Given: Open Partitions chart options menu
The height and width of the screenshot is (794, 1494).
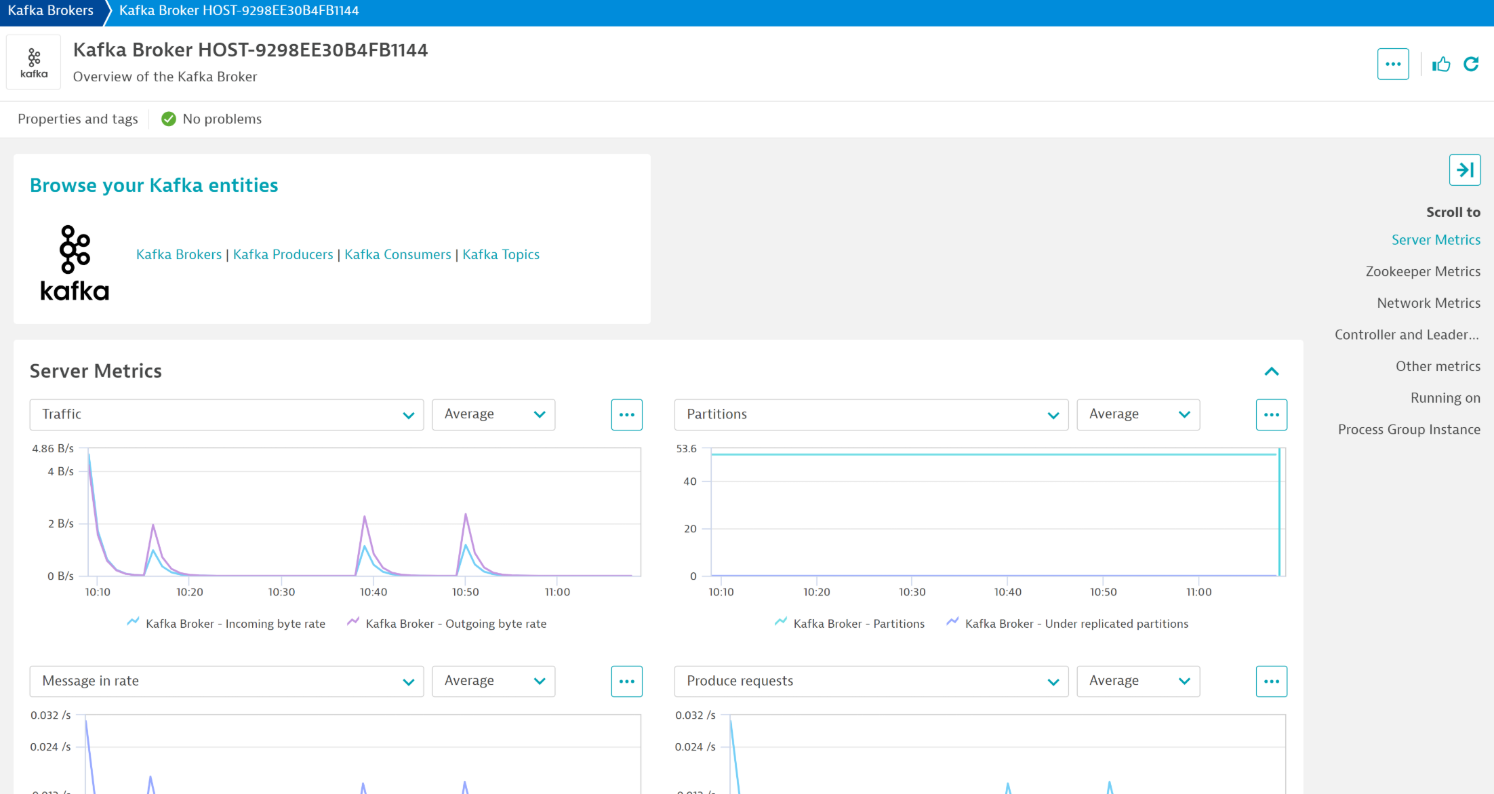Looking at the screenshot, I should 1271,414.
